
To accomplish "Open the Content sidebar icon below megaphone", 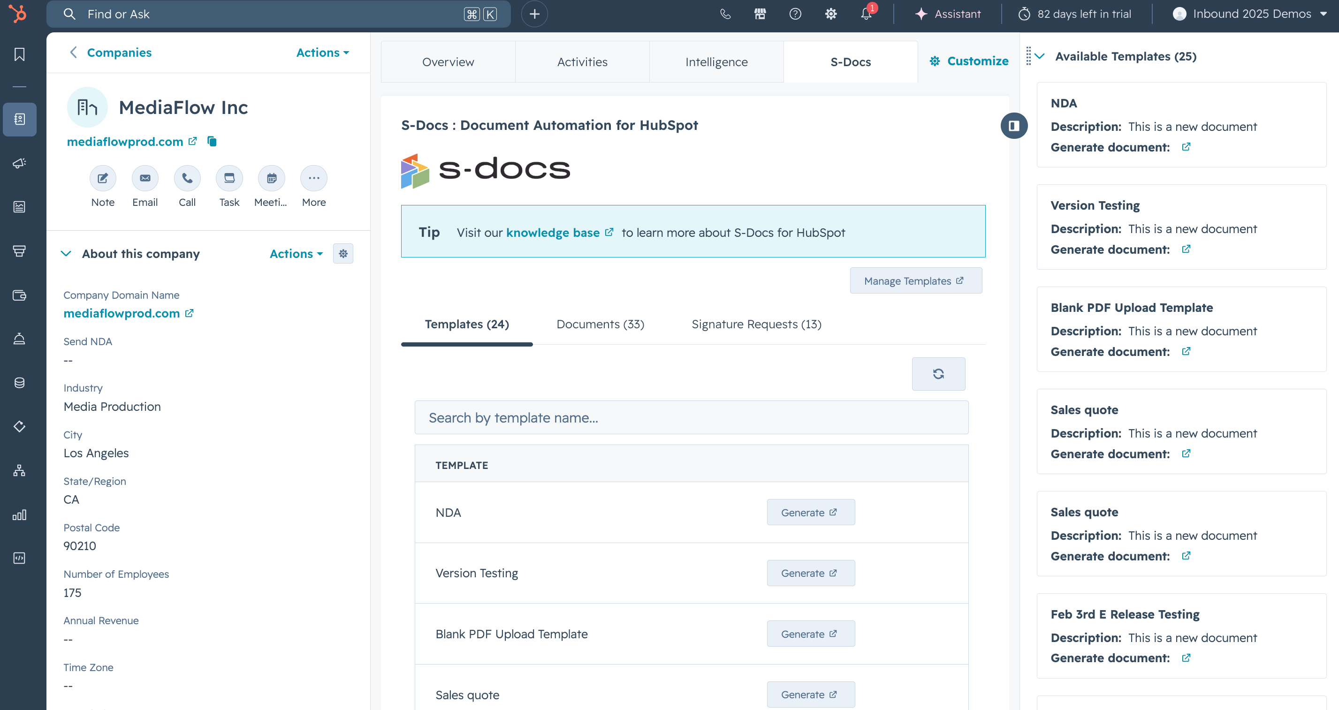I will [19, 207].
